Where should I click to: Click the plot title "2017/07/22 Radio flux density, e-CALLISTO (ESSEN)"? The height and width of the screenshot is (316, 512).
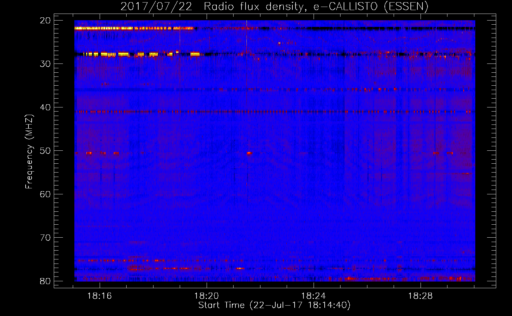point(274,7)
